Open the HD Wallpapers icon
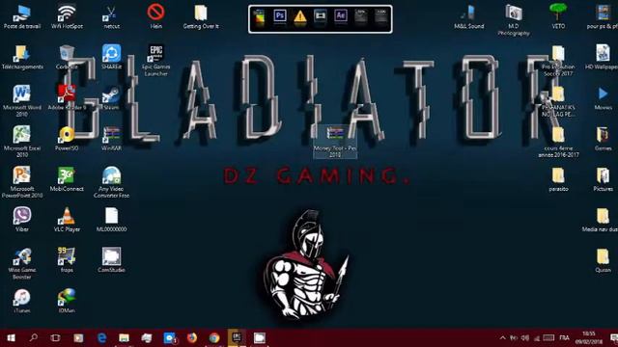Screen dimensions: 618x347 pos(603,58)
